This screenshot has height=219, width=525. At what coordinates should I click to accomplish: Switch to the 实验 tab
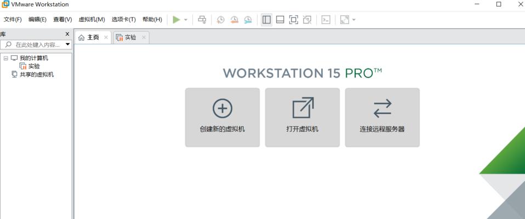[x=131, y=37]
